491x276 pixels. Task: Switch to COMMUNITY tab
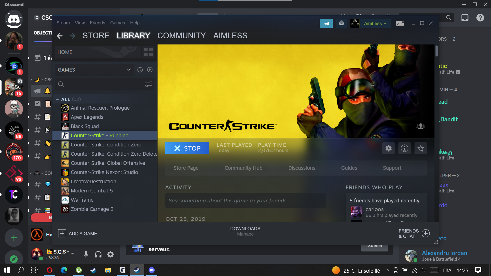(181, 36)
